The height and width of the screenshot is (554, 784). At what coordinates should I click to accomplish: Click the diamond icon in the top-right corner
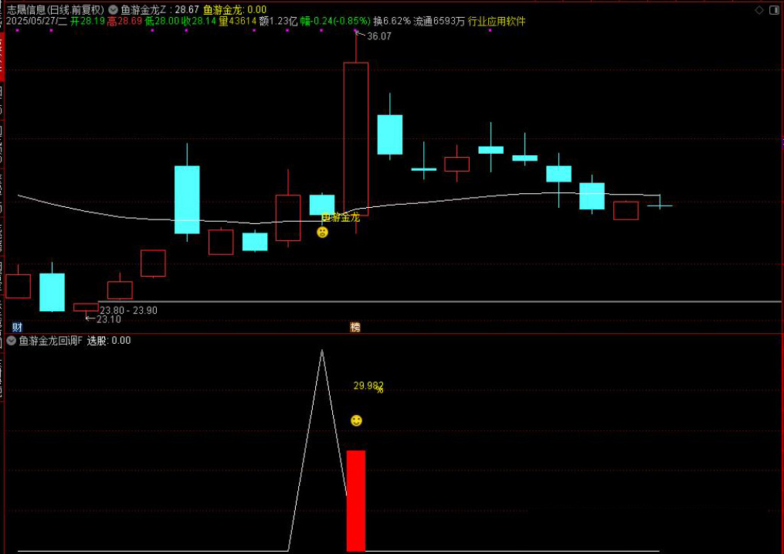pos(759,10)
